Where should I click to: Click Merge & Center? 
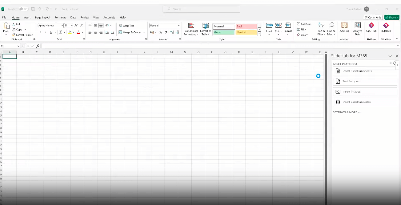[130, 32]
